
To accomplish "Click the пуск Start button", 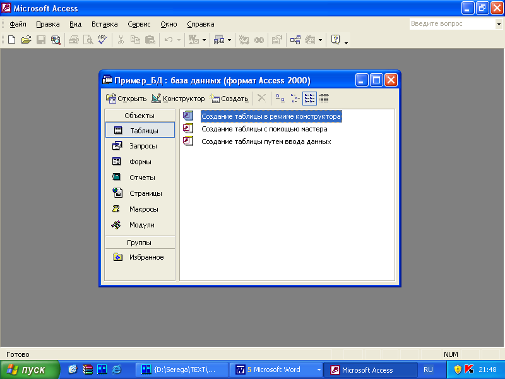I will 30,370.
